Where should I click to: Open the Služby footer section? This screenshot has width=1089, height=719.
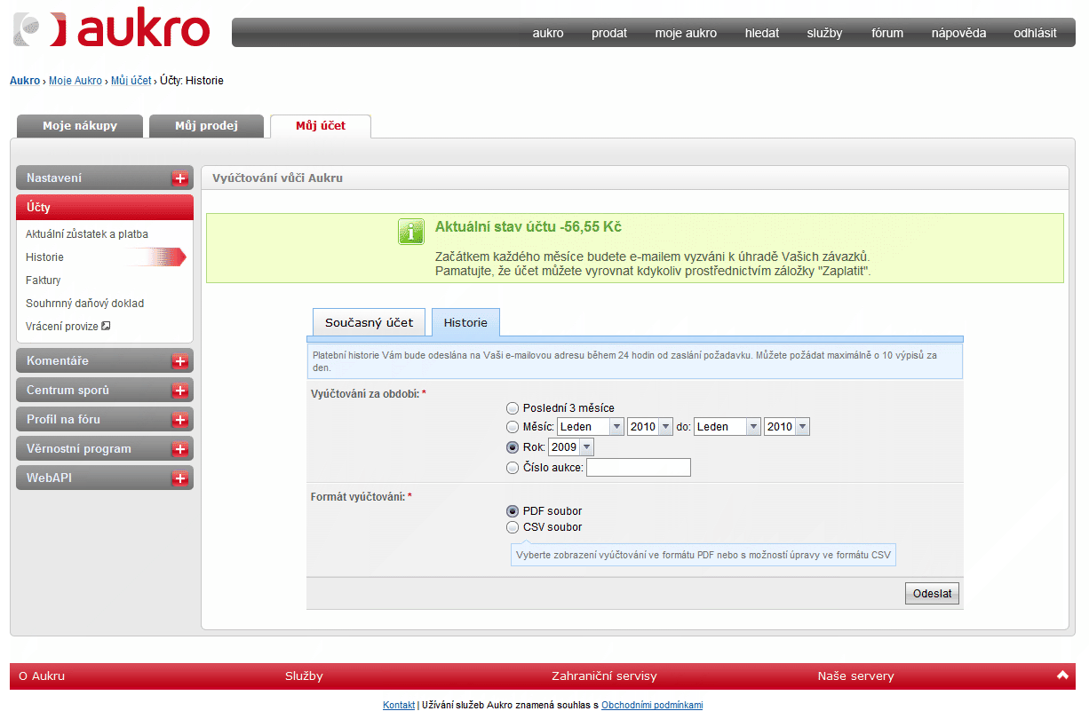click(304, 676)
